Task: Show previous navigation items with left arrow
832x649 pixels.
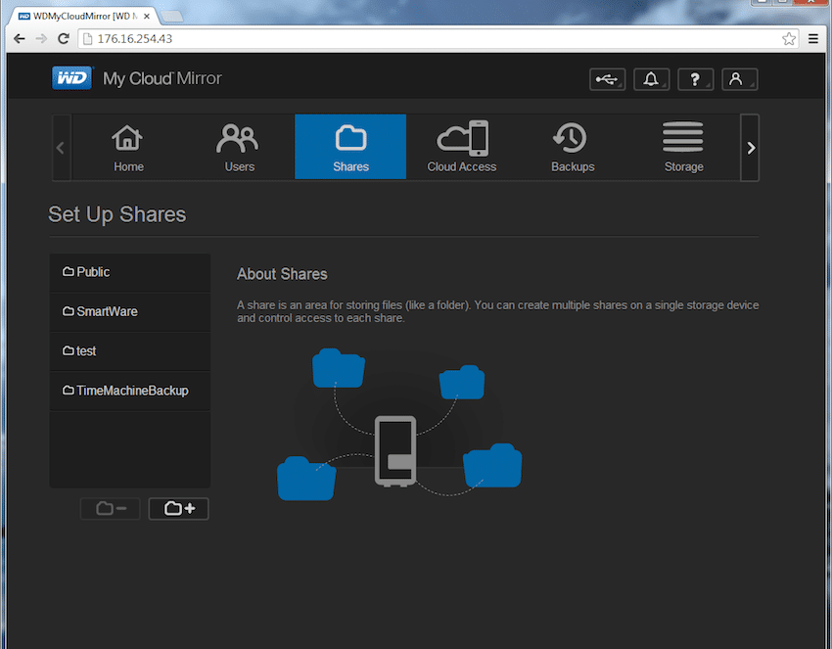Action: [x=61, y=148]
